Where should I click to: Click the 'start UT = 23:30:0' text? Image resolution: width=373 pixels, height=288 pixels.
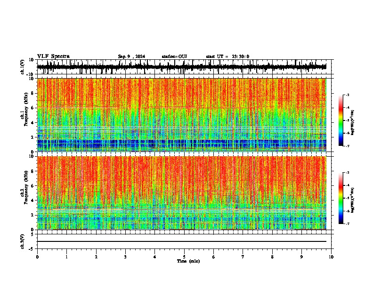[227, 56]
